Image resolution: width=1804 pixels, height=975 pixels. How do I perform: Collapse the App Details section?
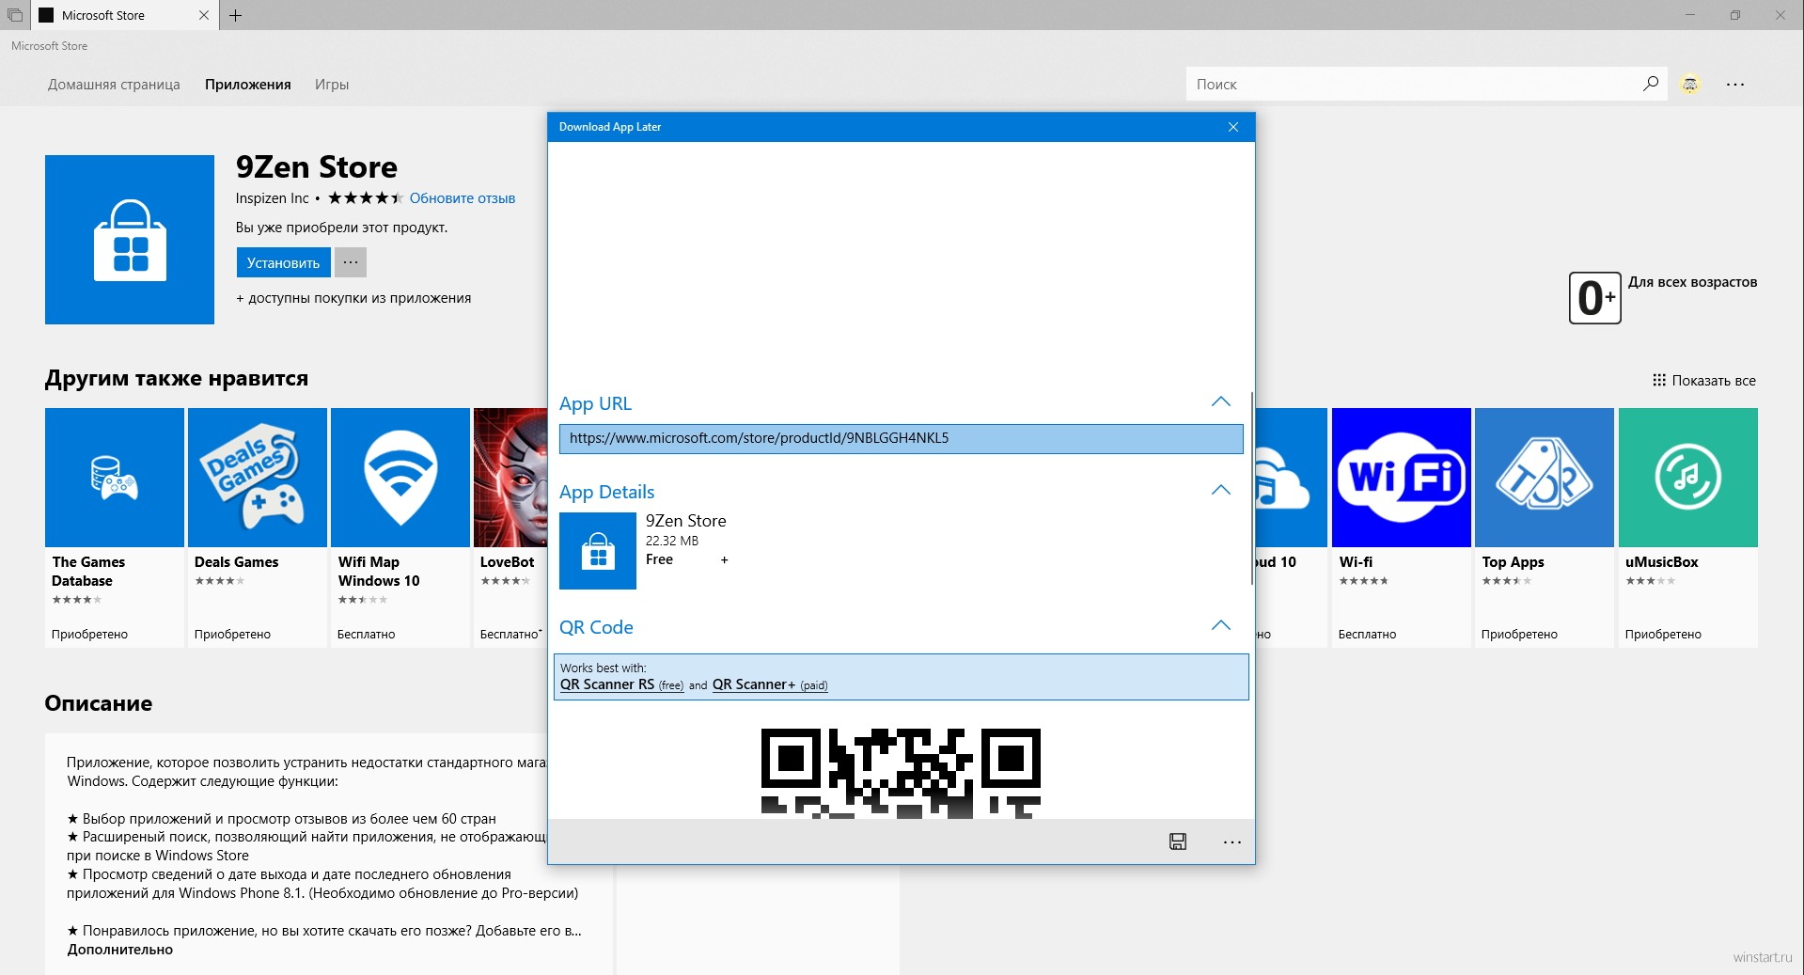tap(1220, 491)
